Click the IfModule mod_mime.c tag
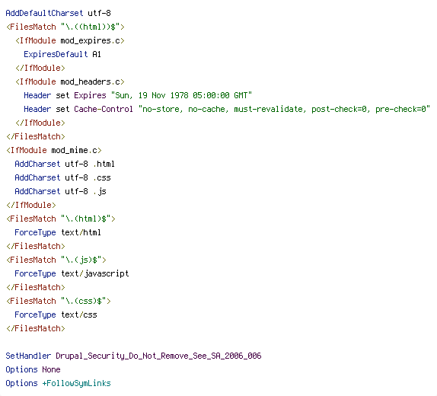 (x=54, y=150)
